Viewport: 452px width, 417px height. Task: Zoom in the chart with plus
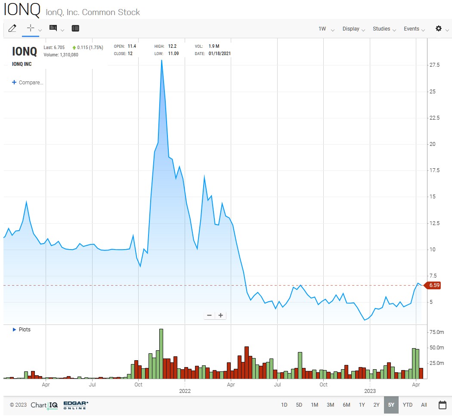point(220,315)
